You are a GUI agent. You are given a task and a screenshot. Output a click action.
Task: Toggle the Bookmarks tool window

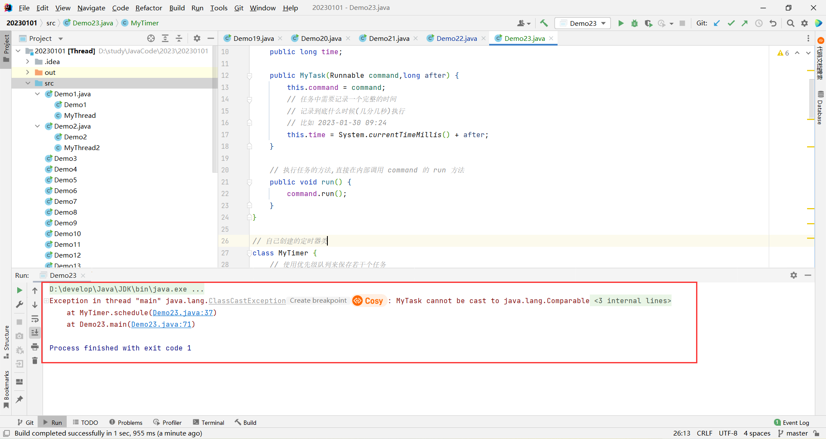pos(6,390)
